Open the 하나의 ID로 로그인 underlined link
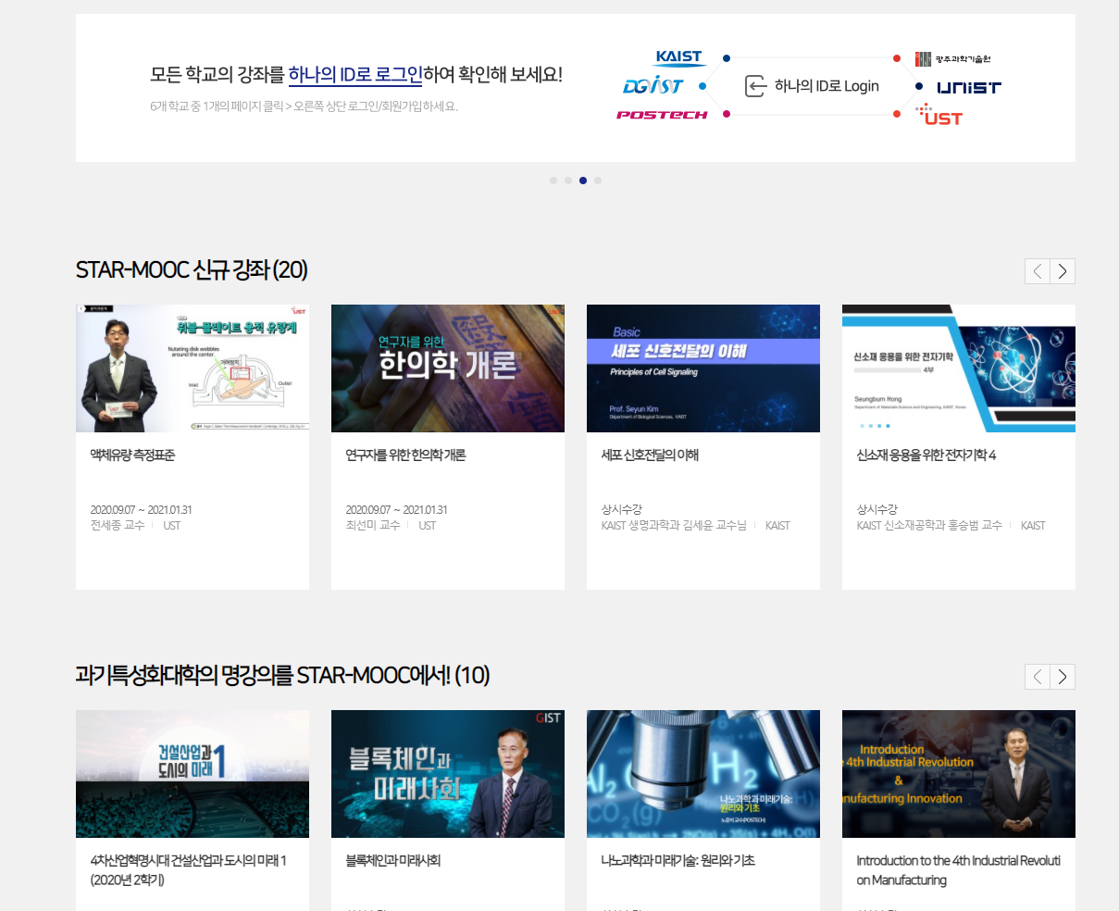 pos(355,75)
